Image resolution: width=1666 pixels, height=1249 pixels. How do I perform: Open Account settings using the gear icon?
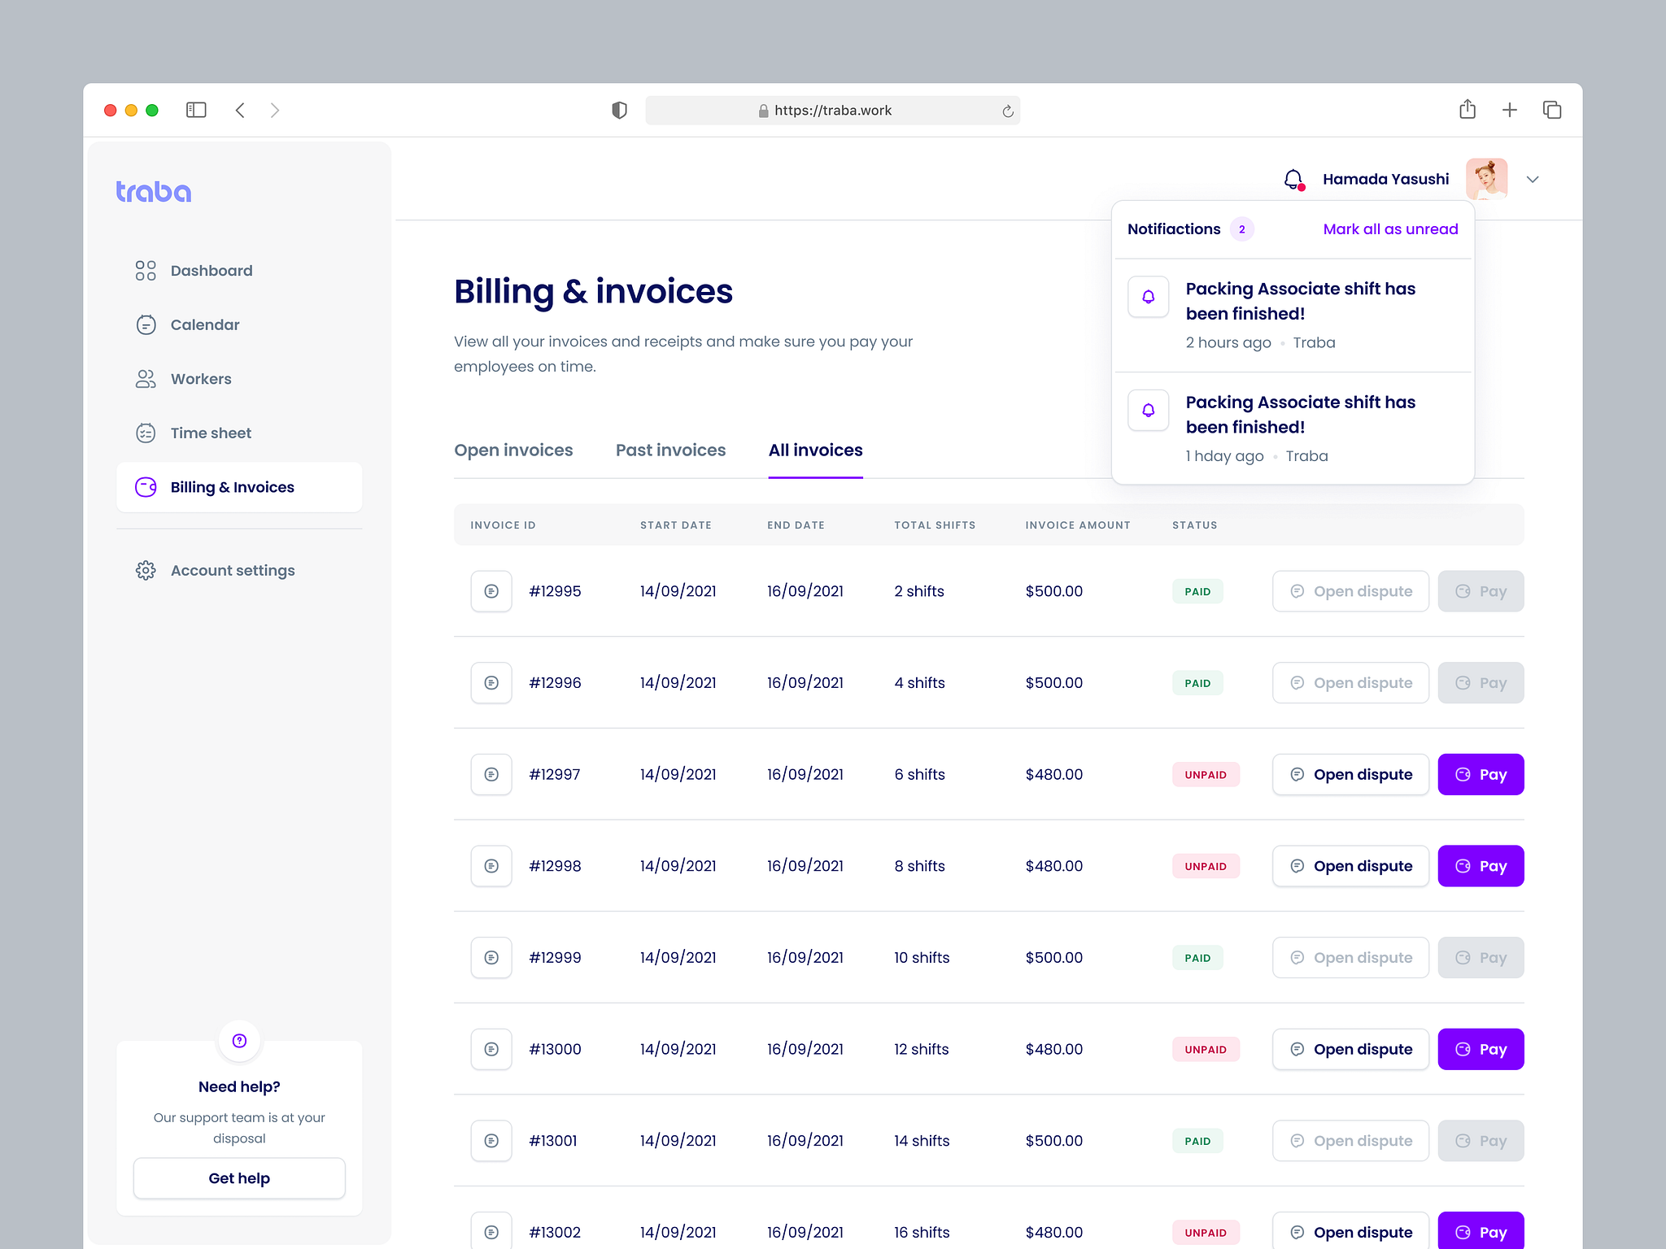pos(146,570)
